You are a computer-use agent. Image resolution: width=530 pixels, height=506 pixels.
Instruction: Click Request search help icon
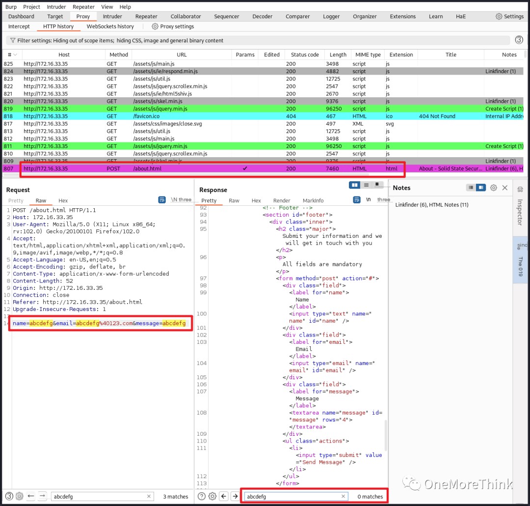[x=9, y=496]
